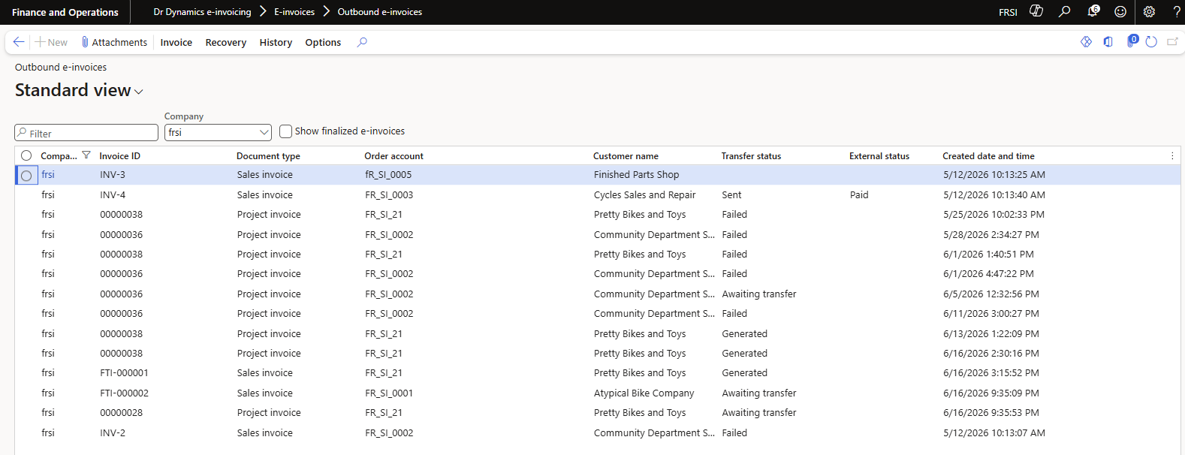Screen dimensions: 1185x455
Task: Click the Sent transfer status cell
Action: pos(731,194)
